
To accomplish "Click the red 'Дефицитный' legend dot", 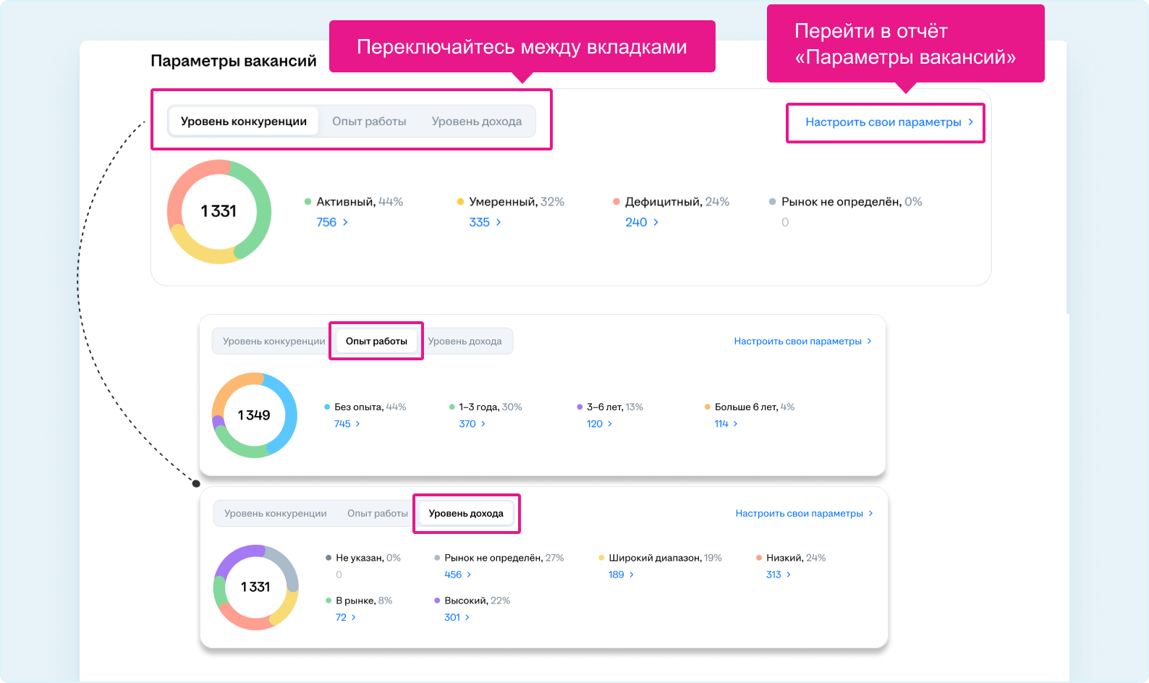I will coord(616,202).
